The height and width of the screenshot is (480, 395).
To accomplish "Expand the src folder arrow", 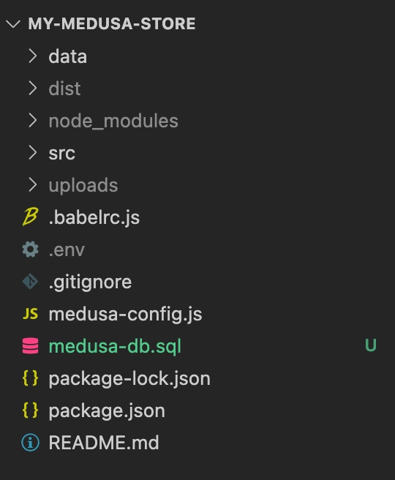I will pos(32,153).
